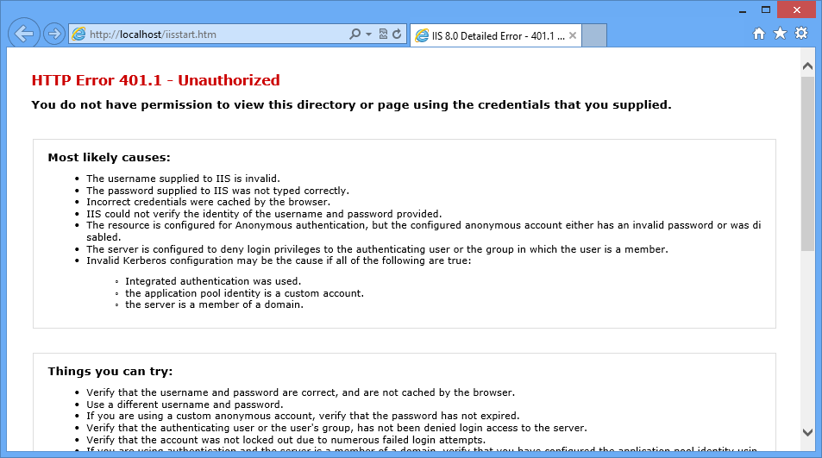Close the IIS 8.0 Detailed Error tab
The height and width of the screenshot is (458, 822).
click(573, 36)
